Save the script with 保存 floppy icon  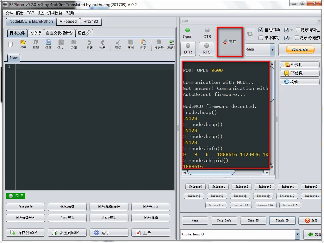point(48,44)
